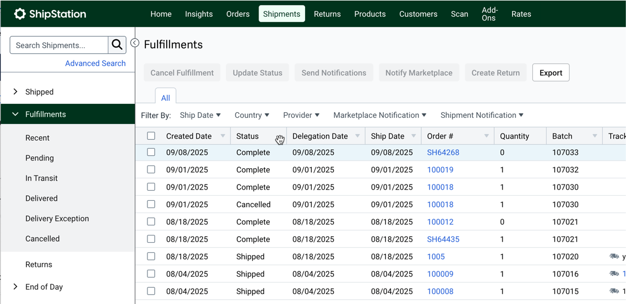Click the Cancel Fulfillment button
Image resolution: width=627 pixels, height=304 pixels.
pyautogui.click(x=182, y=73)
